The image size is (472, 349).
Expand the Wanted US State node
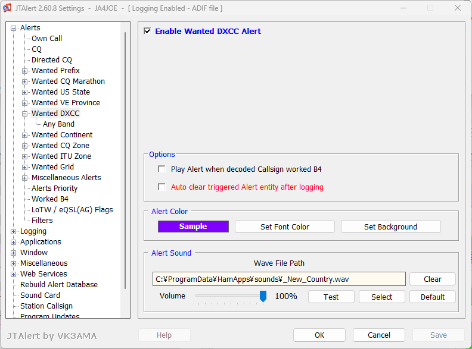(x=24, y=92)
